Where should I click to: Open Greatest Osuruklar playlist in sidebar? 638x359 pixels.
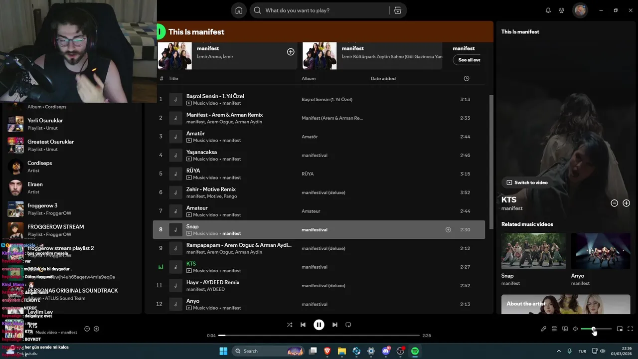pyautogui.click(x=72, y=145)
